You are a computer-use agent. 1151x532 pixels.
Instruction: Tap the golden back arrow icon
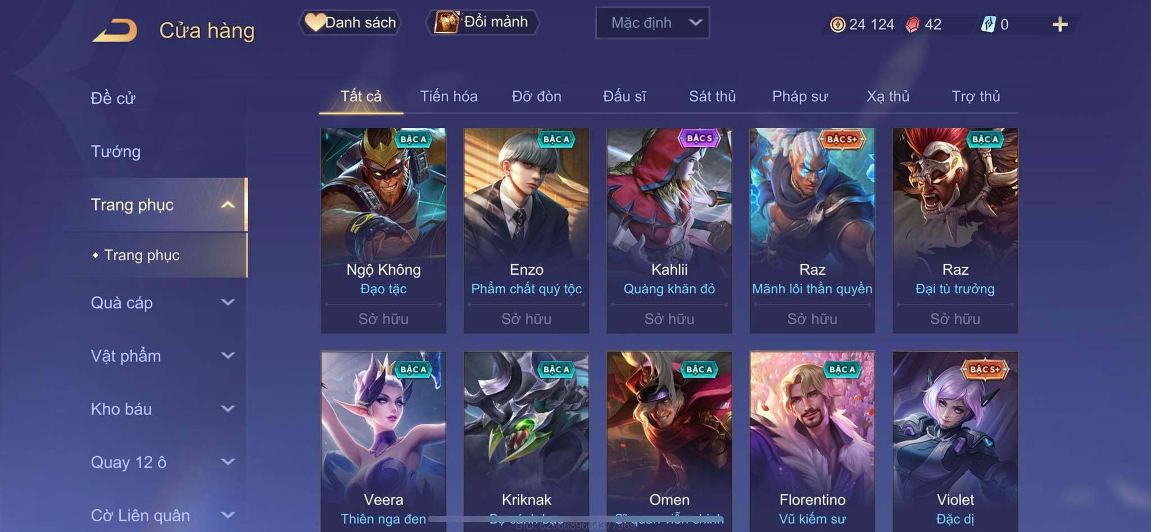click(115, 30)
